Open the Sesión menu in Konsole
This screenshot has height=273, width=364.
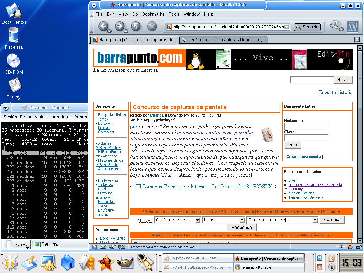(x=10, y=117)
